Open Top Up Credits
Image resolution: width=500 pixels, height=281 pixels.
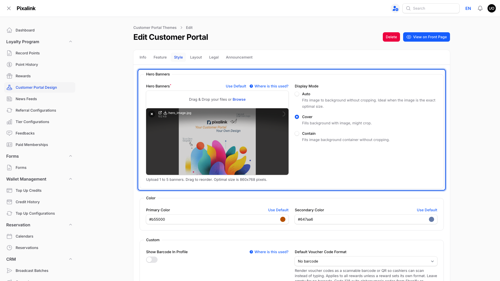tap(40, 190)
